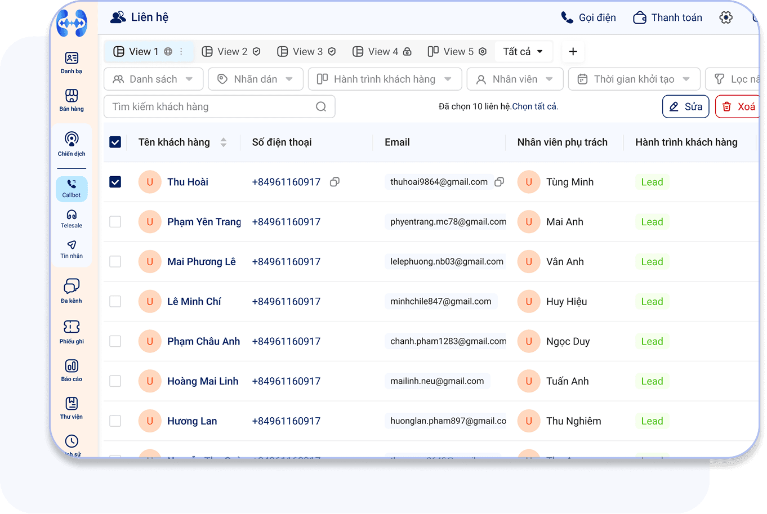Click the Sửa edit button

[x=685, y=106]
